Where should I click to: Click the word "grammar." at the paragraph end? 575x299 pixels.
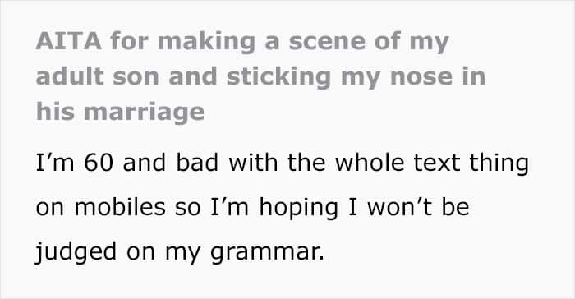coord(267,253)
